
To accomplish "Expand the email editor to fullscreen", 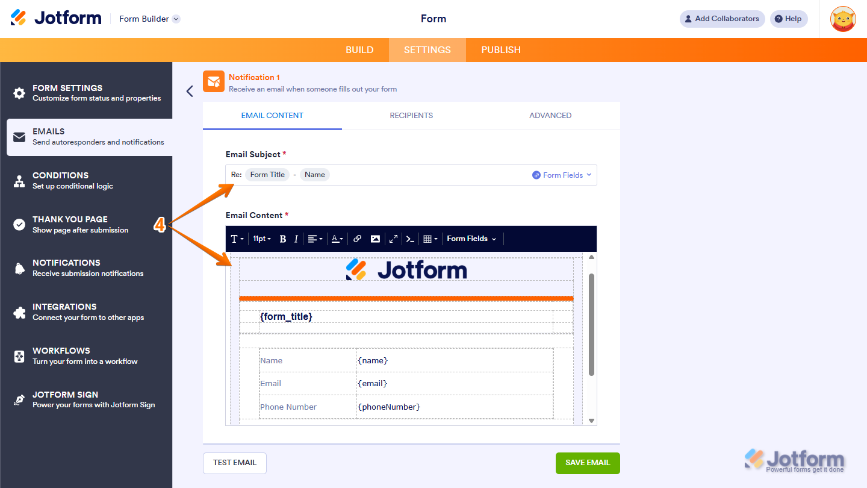I will [x=393, y=239].
